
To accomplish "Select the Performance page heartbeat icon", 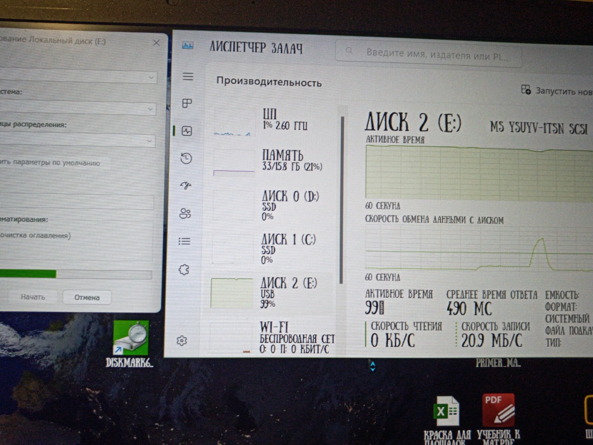I will 187,131.
